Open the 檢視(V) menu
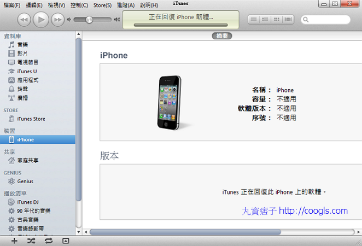Image resolution: width=362 pixels, height=246 pixels. pos(56,5)
